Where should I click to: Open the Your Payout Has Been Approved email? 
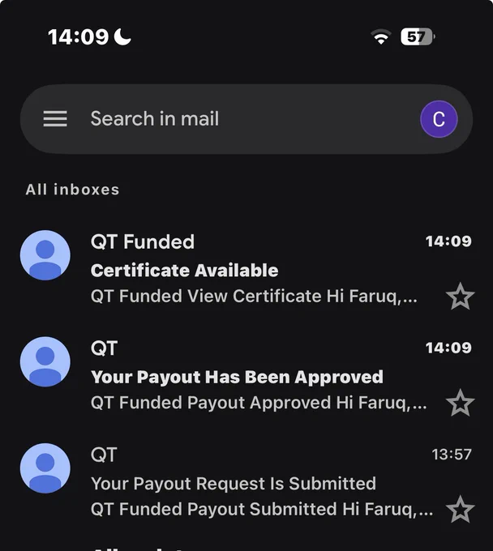pos(246,376)
